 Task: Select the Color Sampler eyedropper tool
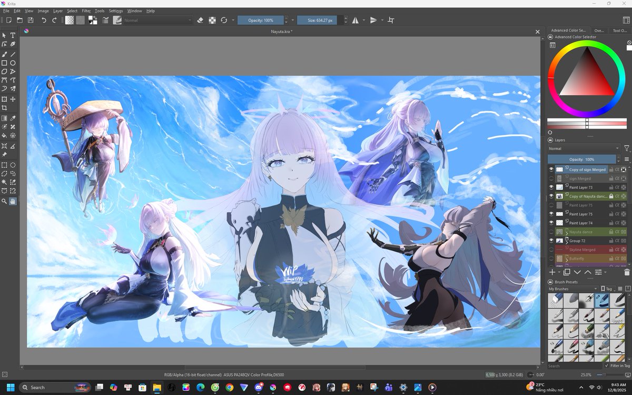(13, 118)
